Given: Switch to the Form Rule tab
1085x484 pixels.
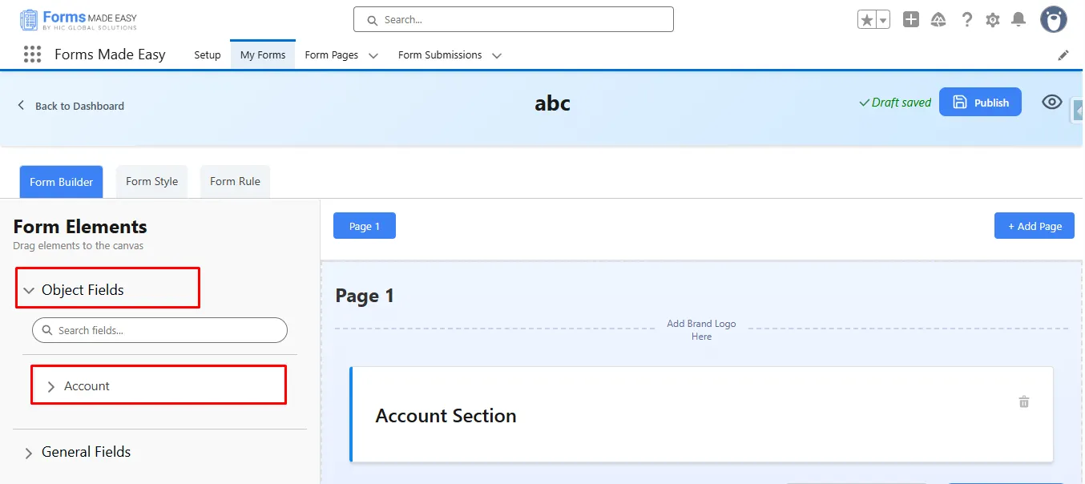Looking at the screenshot, I should [235, 182].
